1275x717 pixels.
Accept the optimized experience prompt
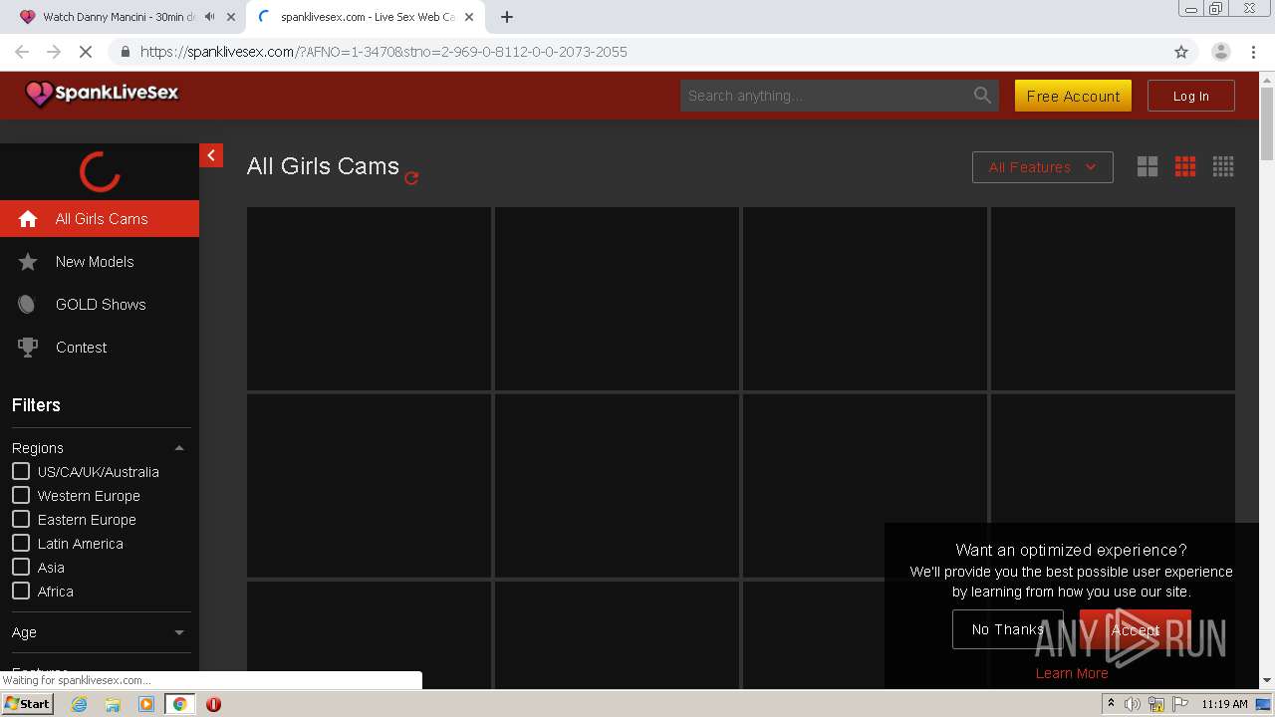pos(1136,629)
